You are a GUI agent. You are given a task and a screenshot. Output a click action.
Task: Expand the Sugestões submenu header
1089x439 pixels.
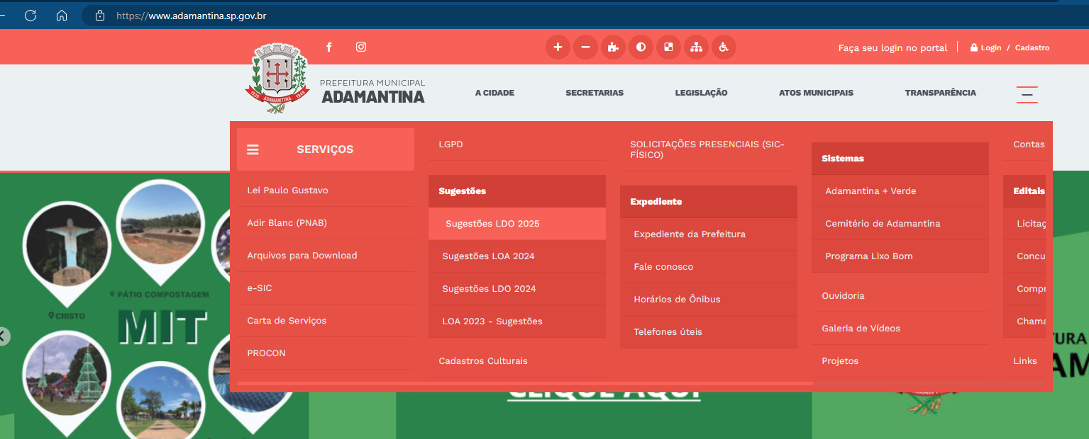tap(516, 191)
